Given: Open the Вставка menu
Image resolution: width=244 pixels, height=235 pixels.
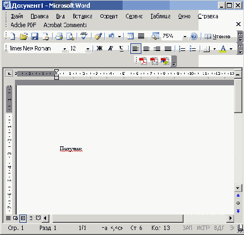Looking at the screenshot, I should click(83, 16).
